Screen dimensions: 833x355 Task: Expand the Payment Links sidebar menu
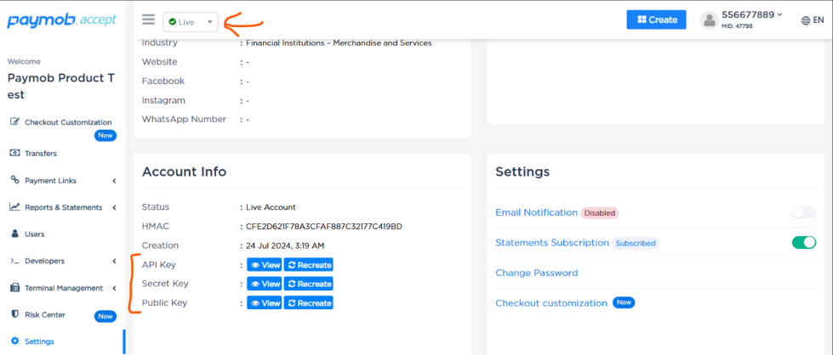click(61, 181)
